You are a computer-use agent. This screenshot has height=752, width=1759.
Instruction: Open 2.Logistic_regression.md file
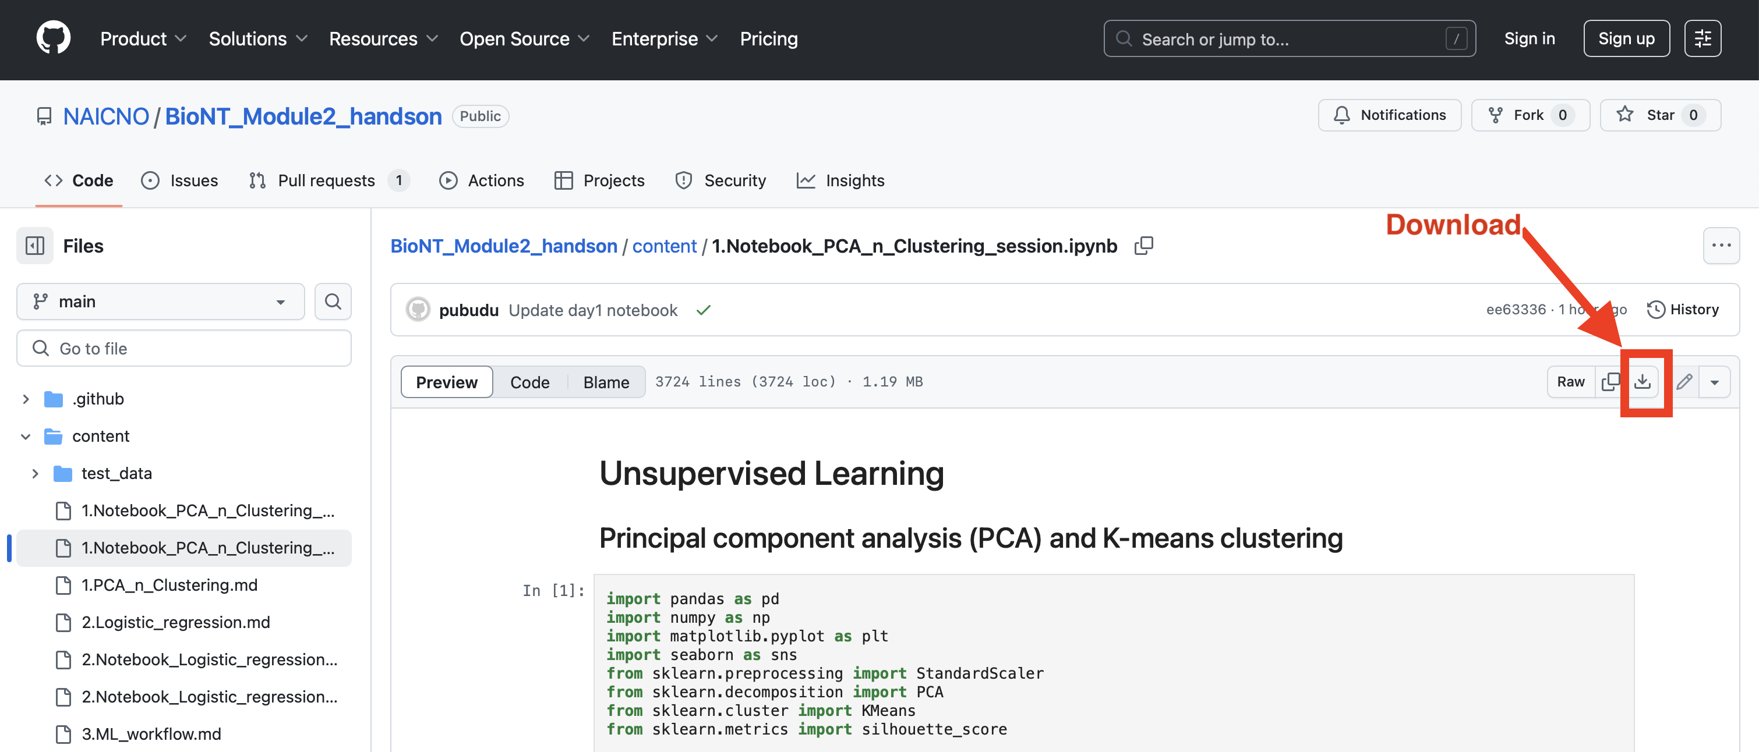click(x=175, y=622)
